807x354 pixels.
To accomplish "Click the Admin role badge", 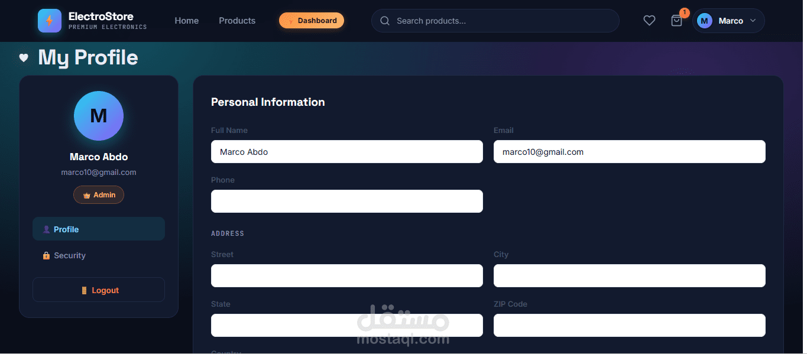I will point(99,194).
